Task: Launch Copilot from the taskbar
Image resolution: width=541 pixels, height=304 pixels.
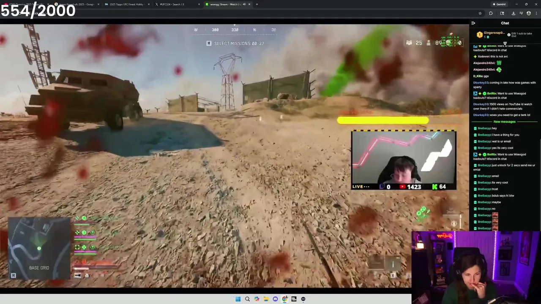Action: click(257, 299)
